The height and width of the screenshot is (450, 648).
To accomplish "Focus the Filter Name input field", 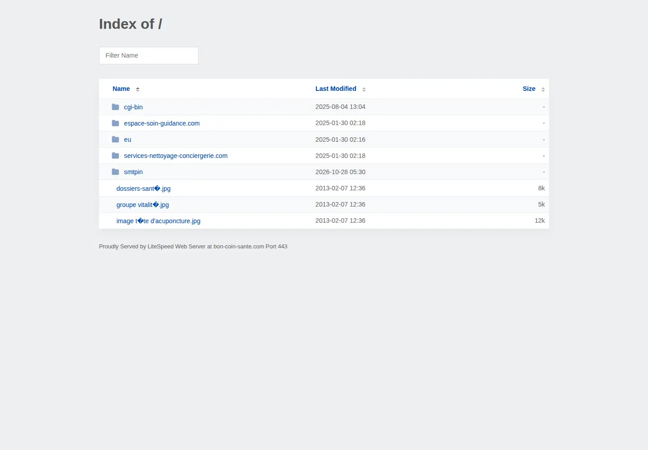I will click(148, 55).
